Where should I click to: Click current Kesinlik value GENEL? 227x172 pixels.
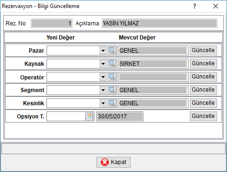coord(153,103)
